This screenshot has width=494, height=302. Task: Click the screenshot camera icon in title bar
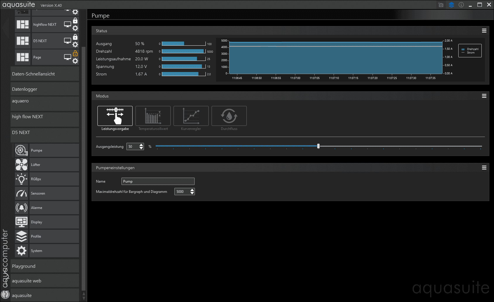click(x=441, y=5)
